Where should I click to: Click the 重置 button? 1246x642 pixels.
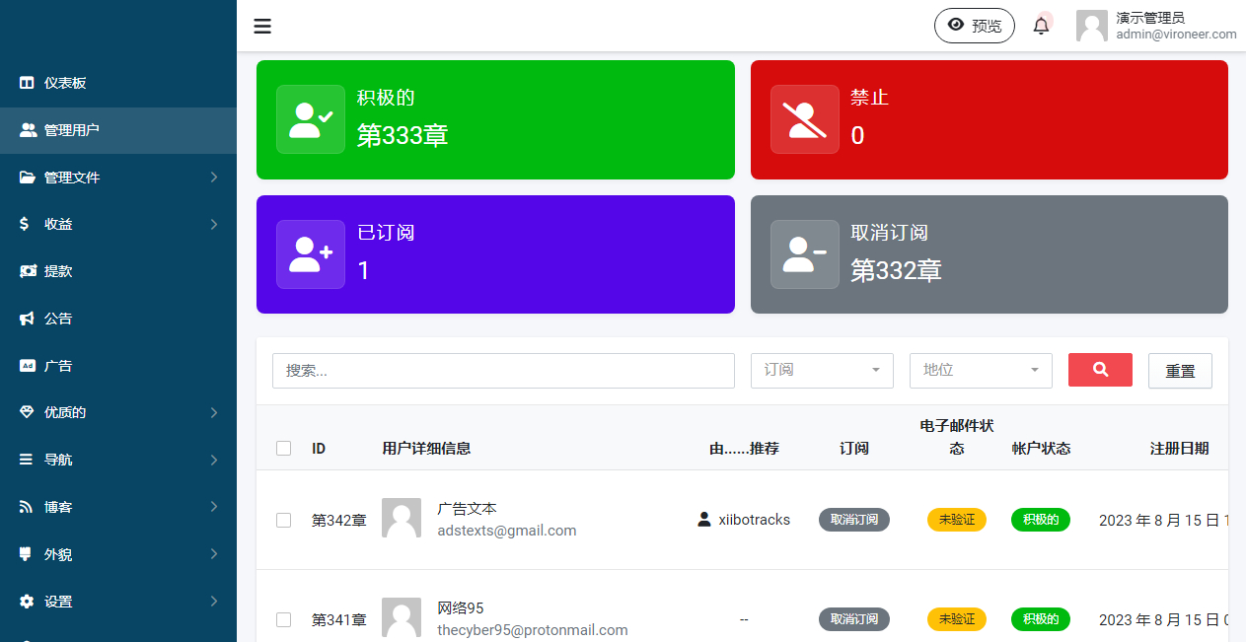pos(1180,371)
